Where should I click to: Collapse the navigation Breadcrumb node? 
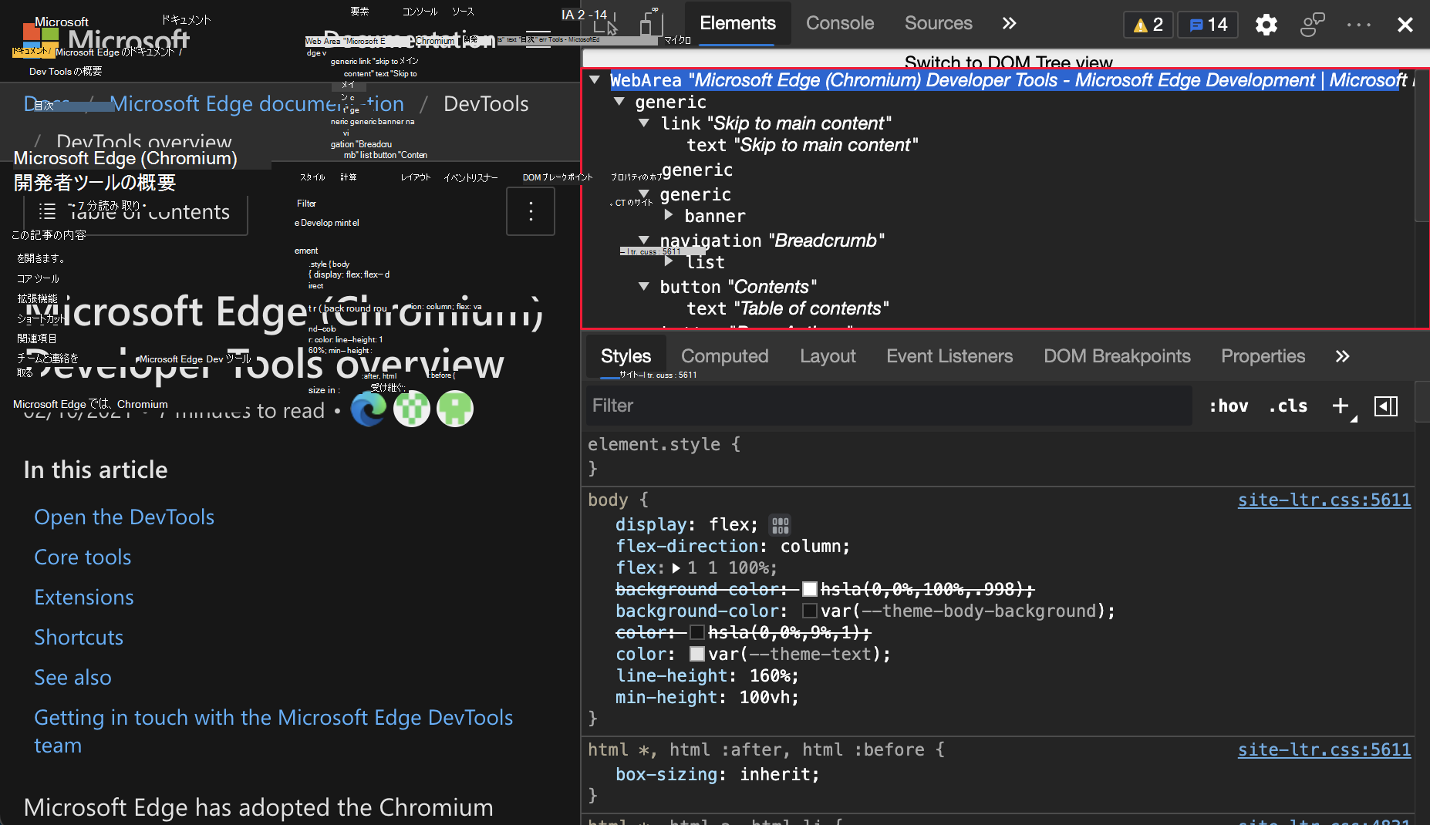click(x=644, y=240)
